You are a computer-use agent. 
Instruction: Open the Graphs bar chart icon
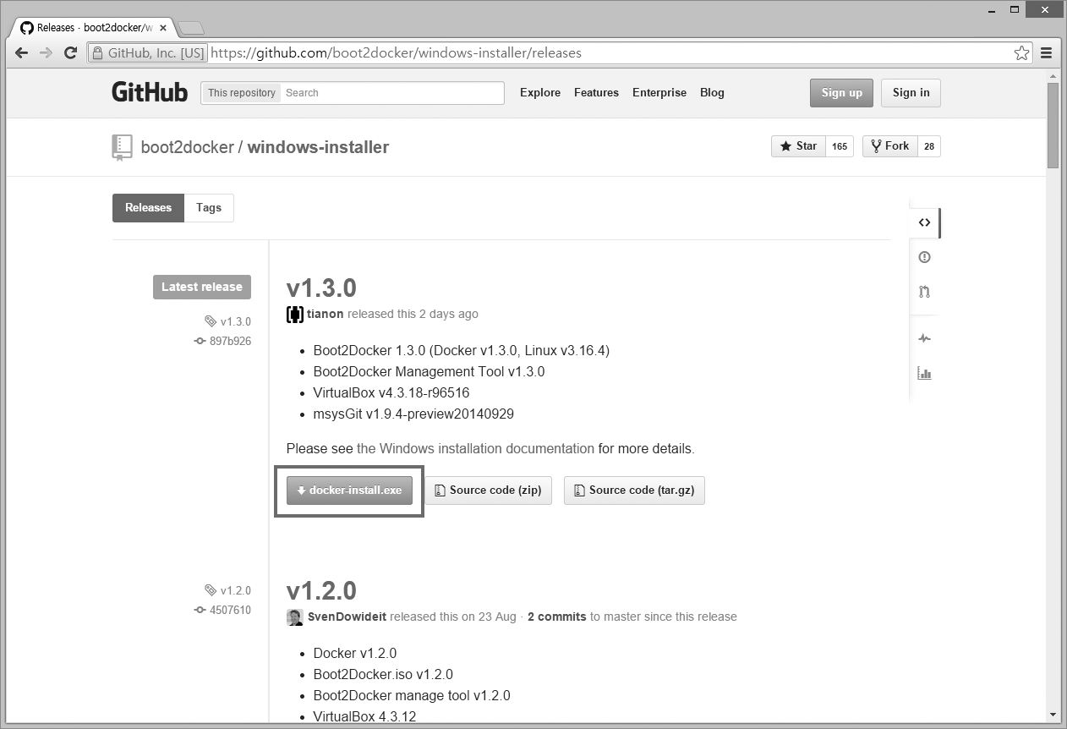(924, 373)
